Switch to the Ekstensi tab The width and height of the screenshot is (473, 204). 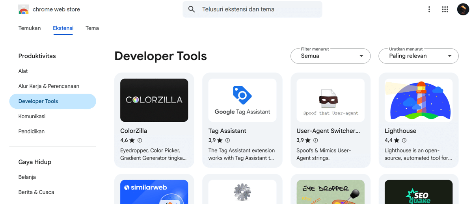[x=63, y=28]
